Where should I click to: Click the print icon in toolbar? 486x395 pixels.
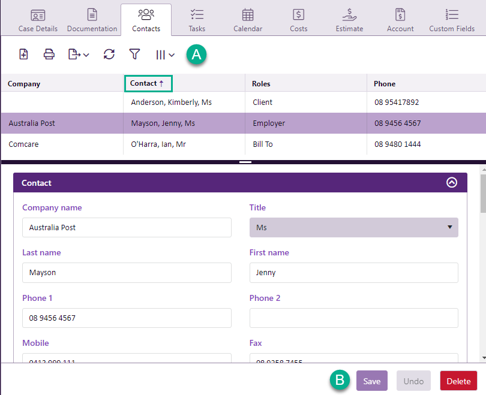tap(49, 55)
